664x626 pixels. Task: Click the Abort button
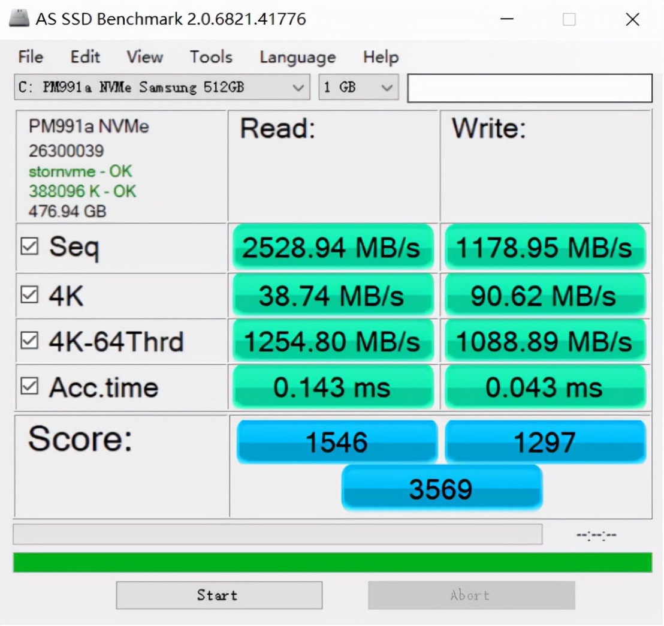coord(471,595)
